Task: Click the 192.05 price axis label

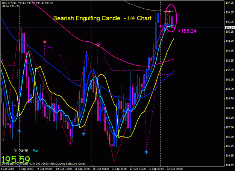Action: point(230,70)
